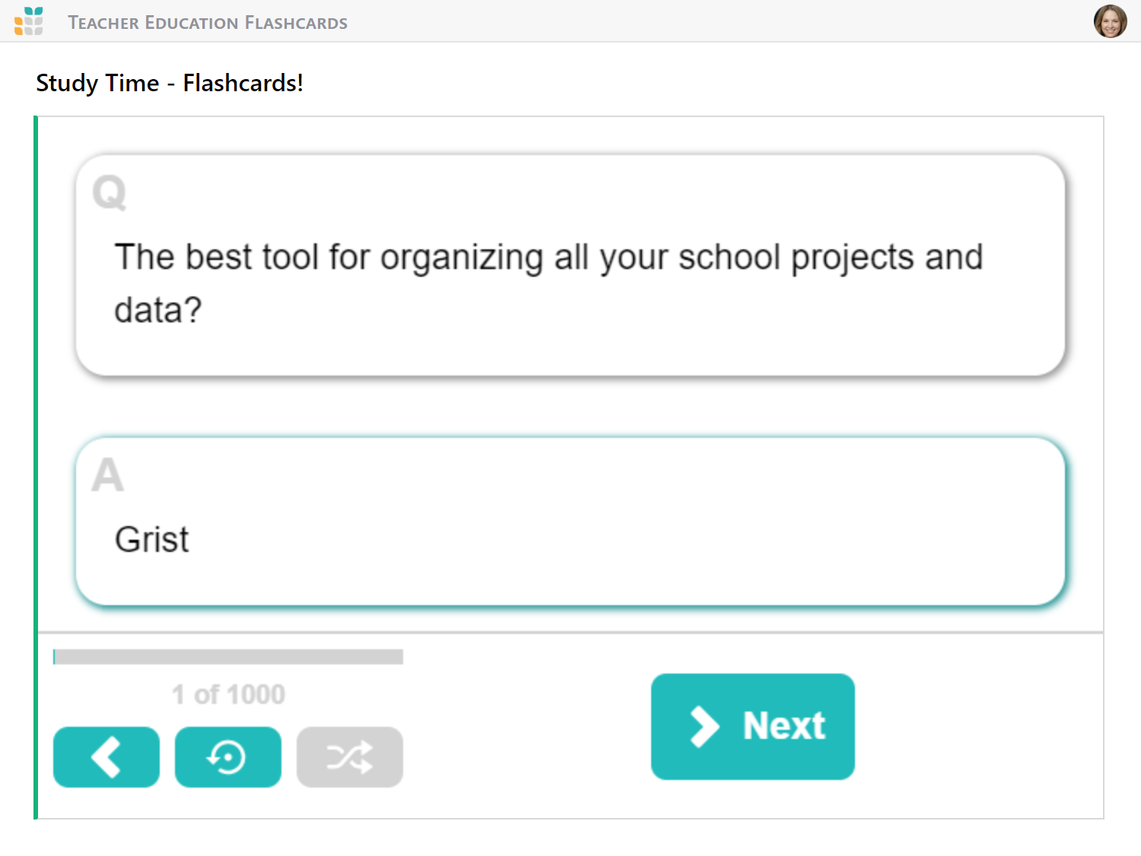This screenshot has width=1141, height=856.
Task: Open the user profile avatar menu
Action: (1110, 21)
